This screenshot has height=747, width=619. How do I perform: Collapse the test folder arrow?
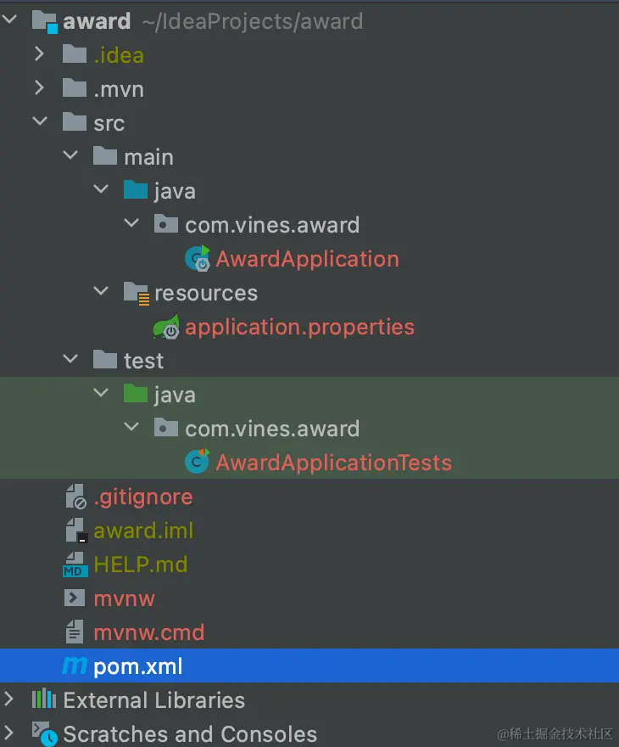(70, 359)
